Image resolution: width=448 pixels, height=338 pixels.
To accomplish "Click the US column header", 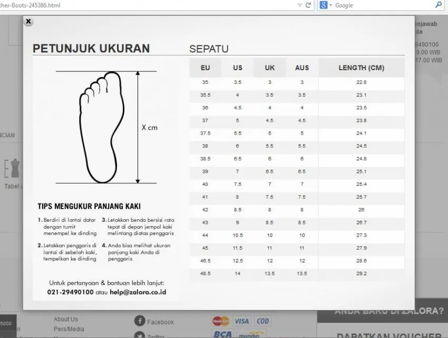I will [x=237, y=68].
